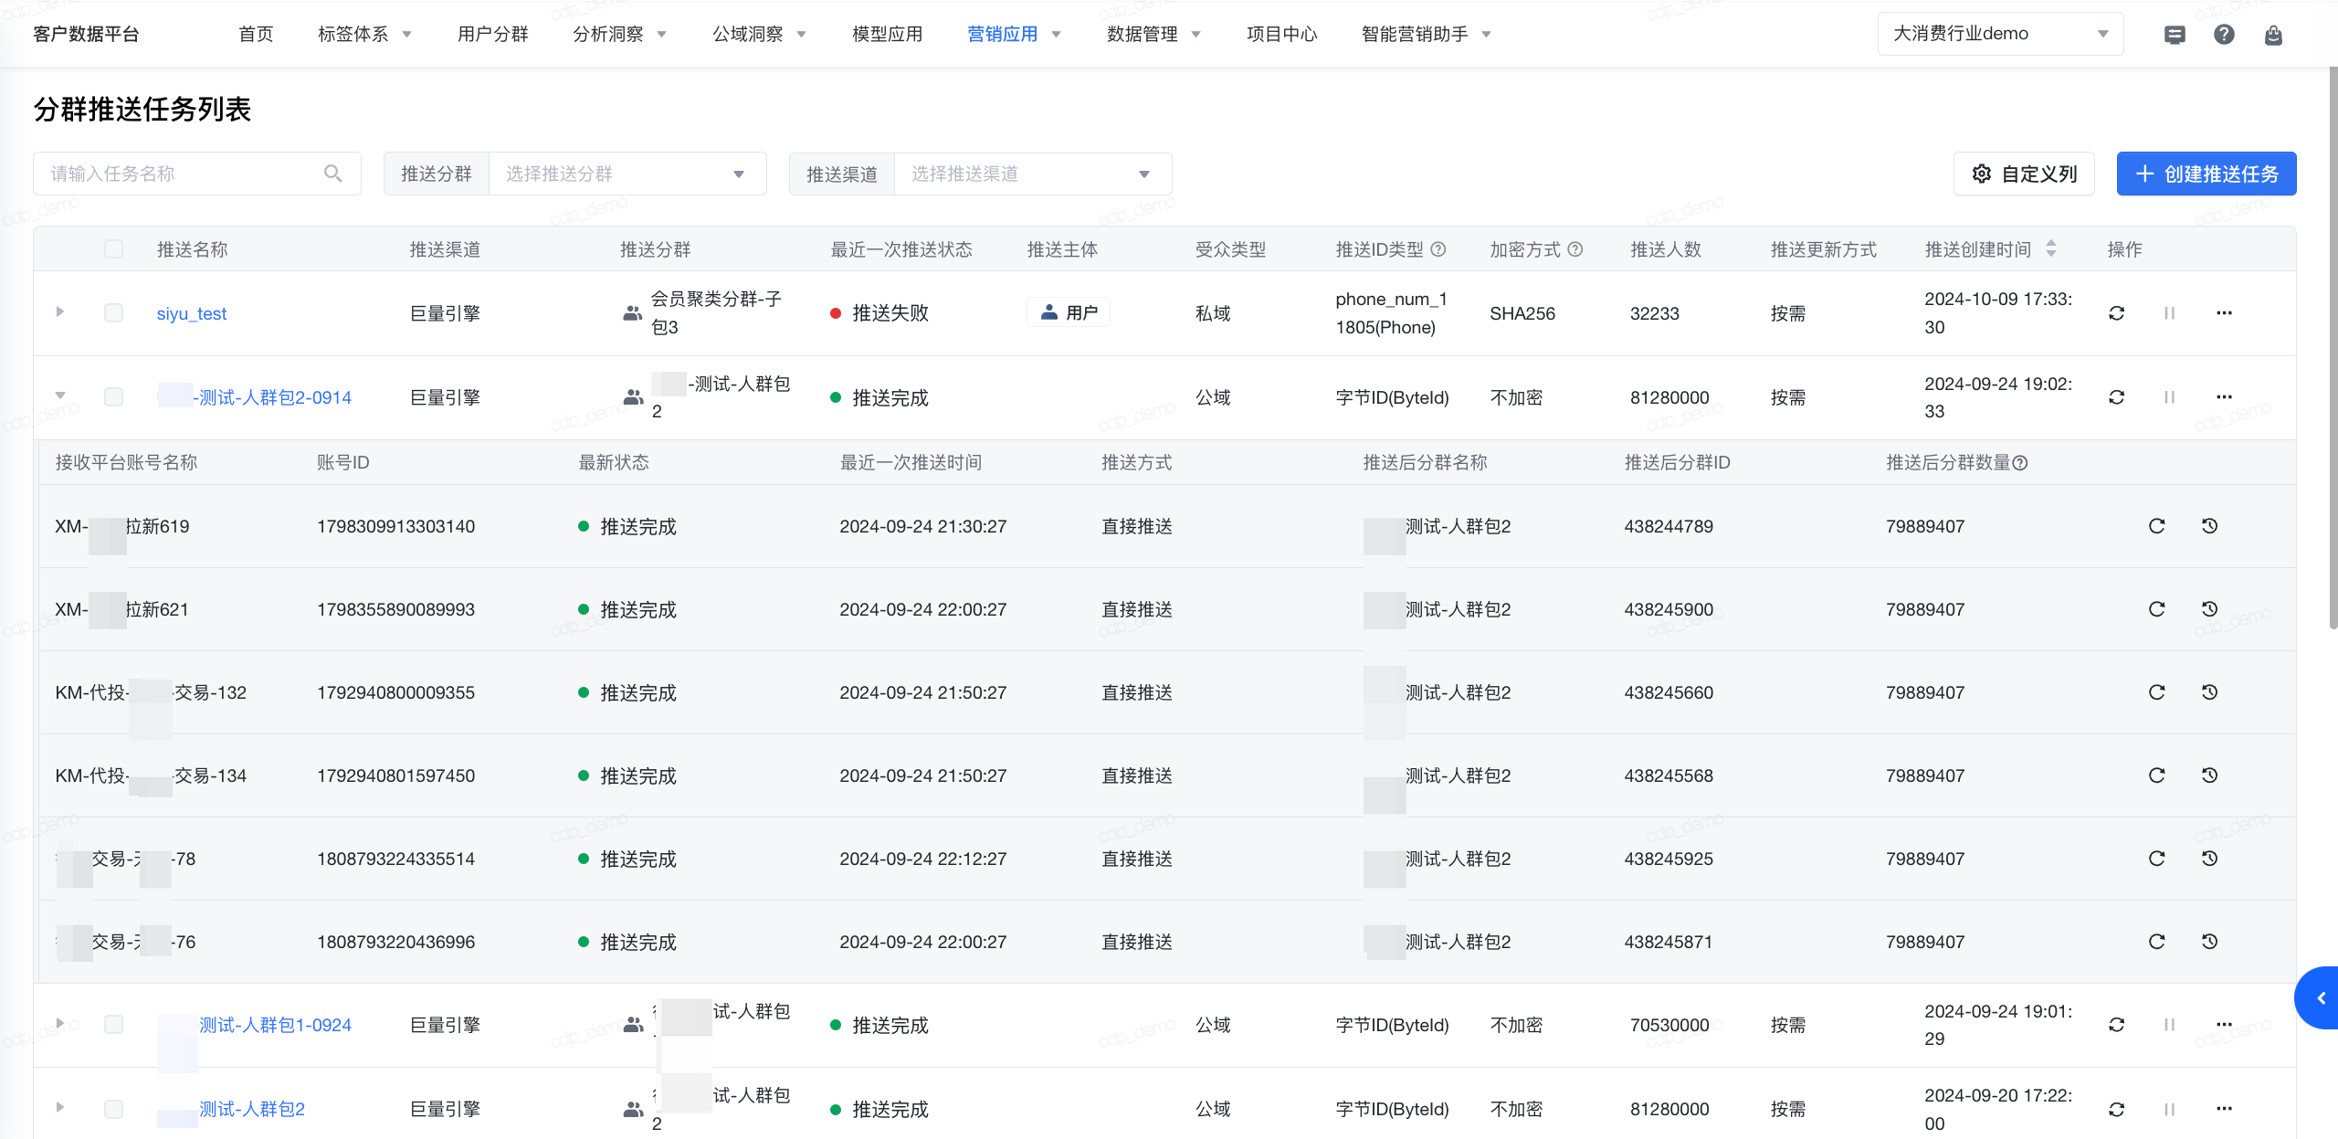
Task: Open the messages icon in top bar
Action: pos(2175,35)
